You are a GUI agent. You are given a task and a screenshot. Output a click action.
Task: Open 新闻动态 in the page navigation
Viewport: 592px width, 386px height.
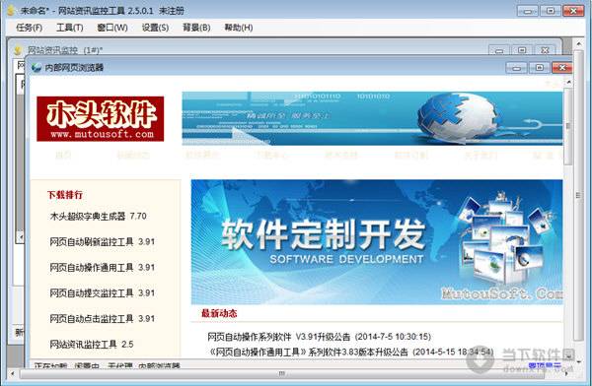click(x=133, y=155)
